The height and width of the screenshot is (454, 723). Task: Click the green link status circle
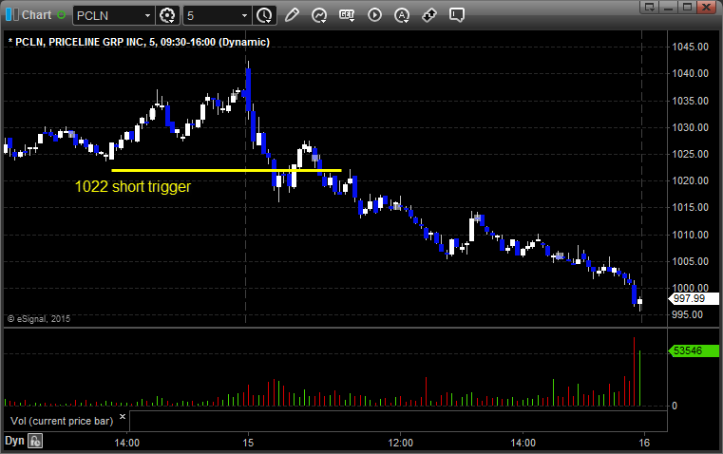tap(62, 15)
